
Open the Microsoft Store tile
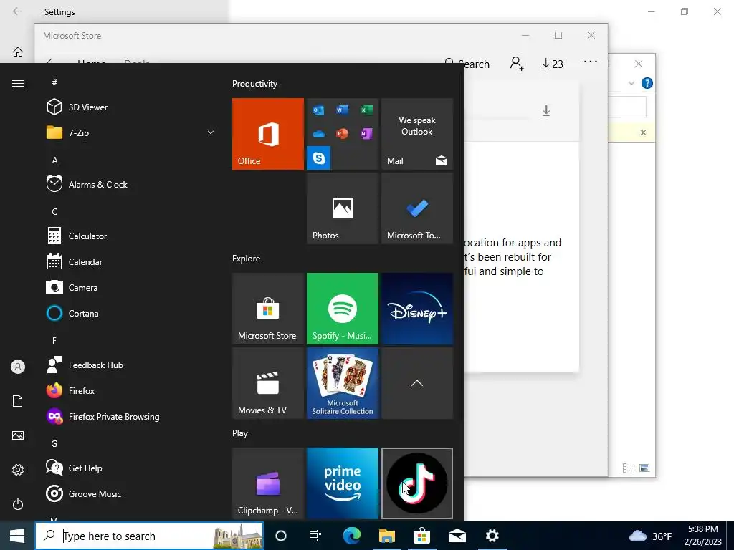268,309
